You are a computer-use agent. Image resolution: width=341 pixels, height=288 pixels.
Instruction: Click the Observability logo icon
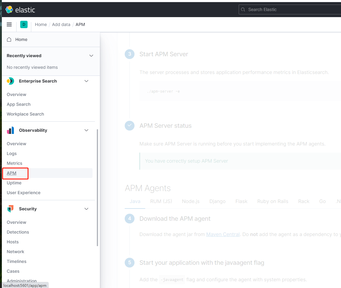pos(10,130)
